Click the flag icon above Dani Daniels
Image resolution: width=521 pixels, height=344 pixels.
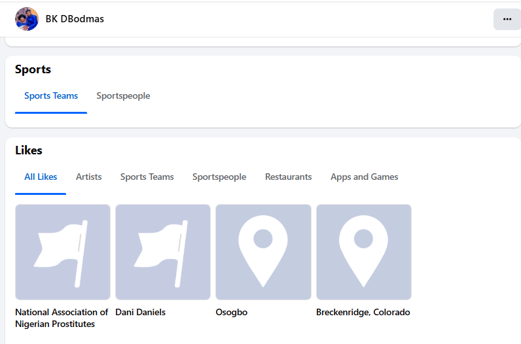pyautogui.click(x=163, y=252)
